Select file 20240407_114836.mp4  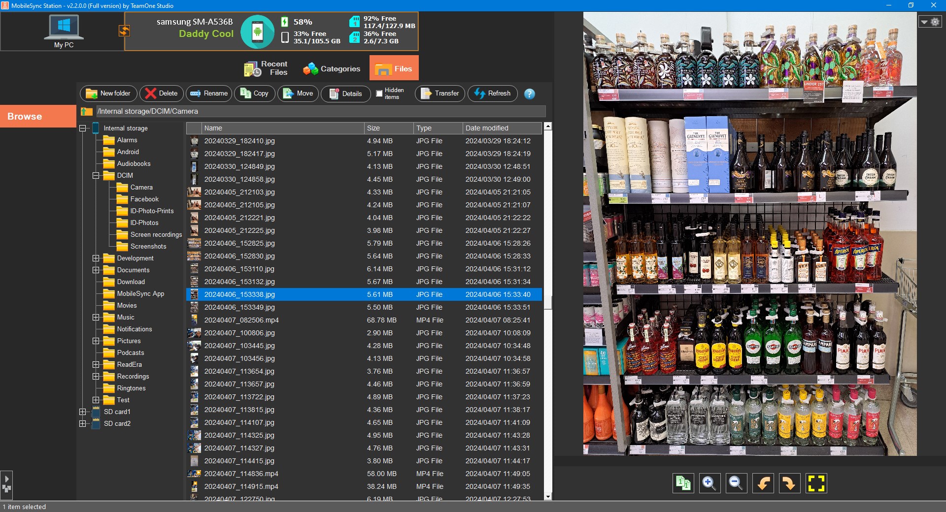pyautogui.click(x=364, y=474)
